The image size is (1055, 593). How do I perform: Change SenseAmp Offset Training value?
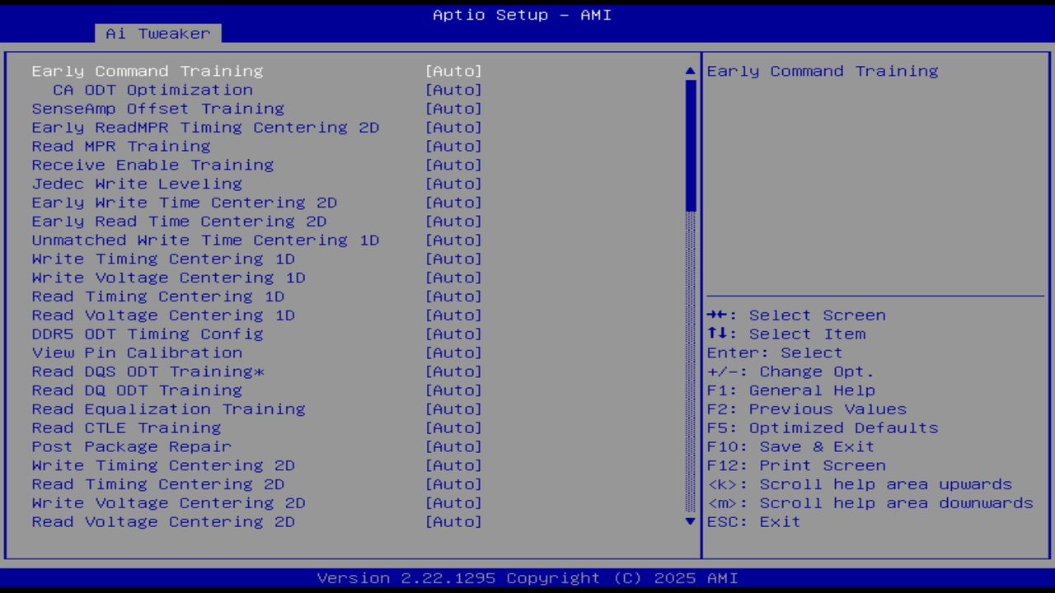click(453, 108)
